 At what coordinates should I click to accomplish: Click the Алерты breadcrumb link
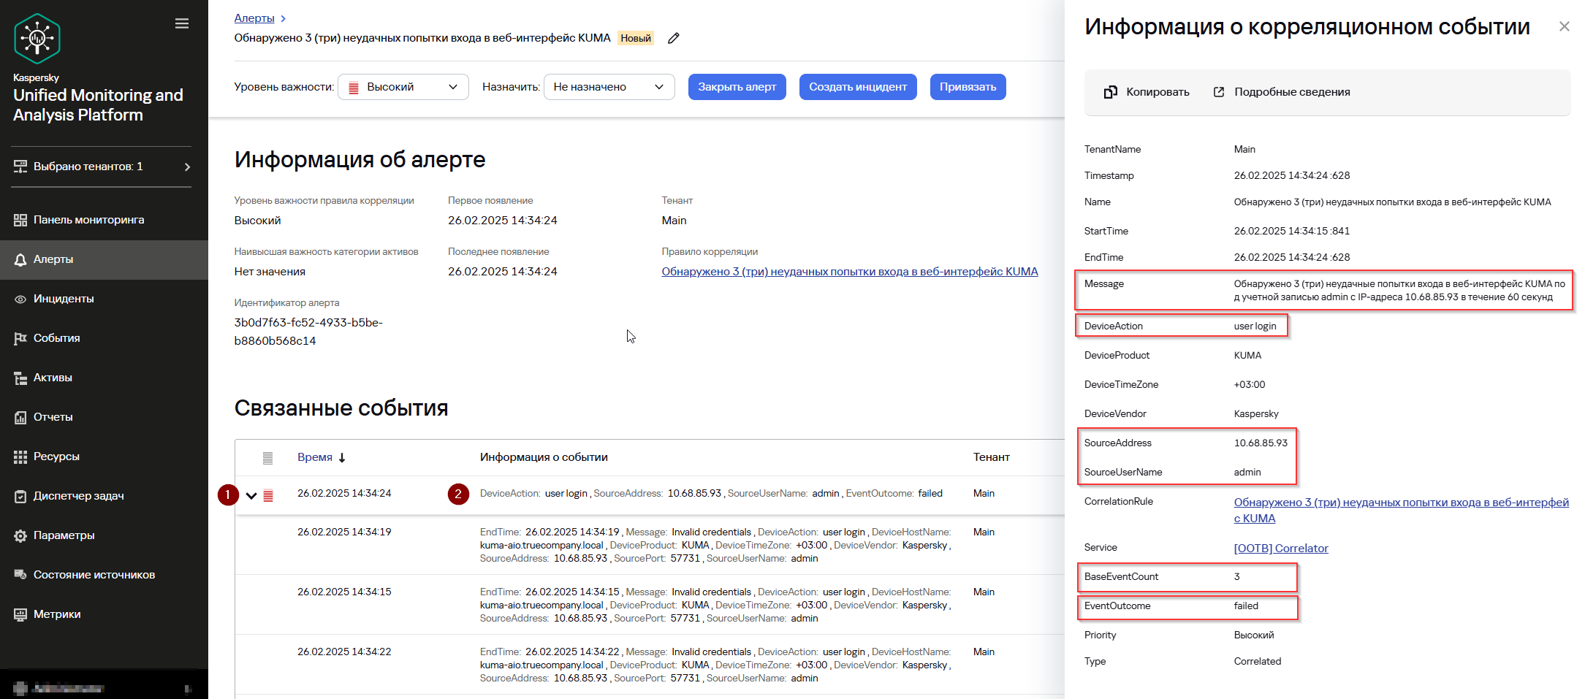[254, 18]
